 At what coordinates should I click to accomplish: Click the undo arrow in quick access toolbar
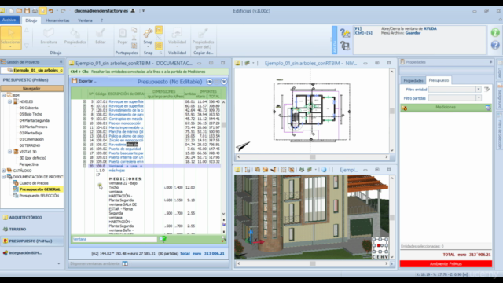(50, 10)
